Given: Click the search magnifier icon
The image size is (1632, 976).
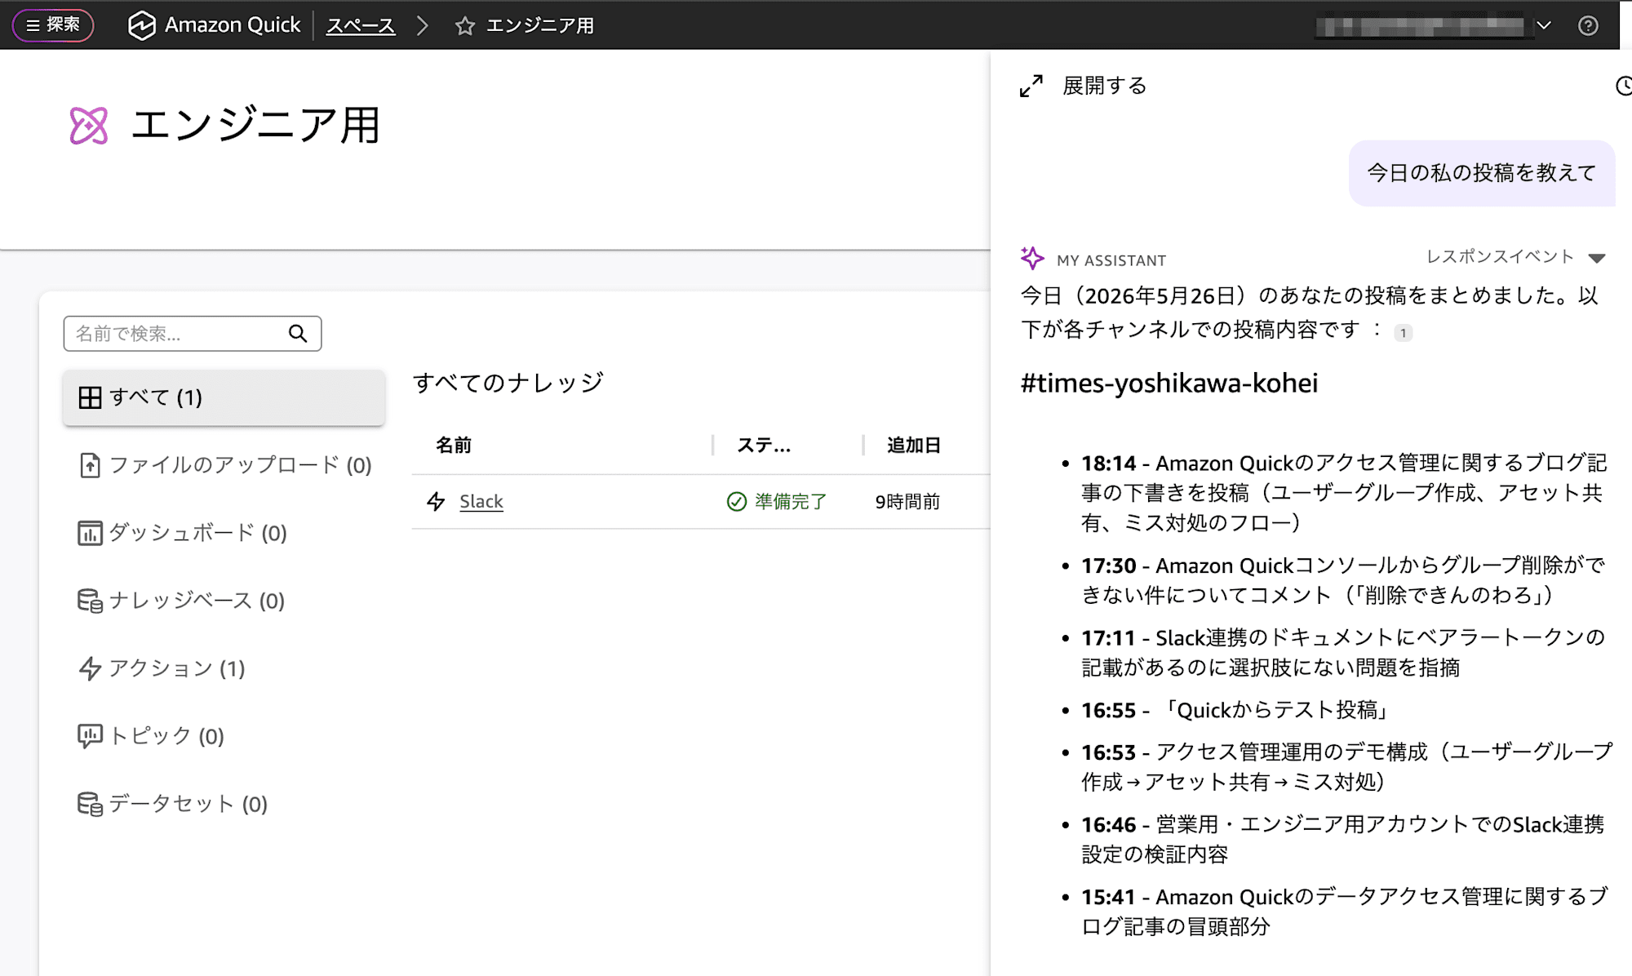Looking at the screenshot, I should pos(298,334).
